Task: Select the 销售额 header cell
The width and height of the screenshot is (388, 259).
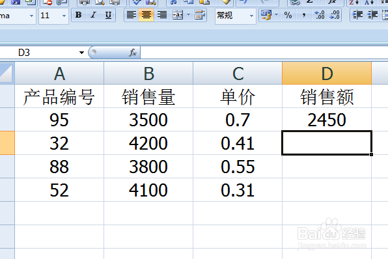Action: point(327,96)
